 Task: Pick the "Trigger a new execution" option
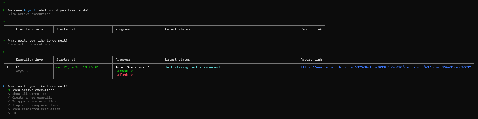click(34, 101)
